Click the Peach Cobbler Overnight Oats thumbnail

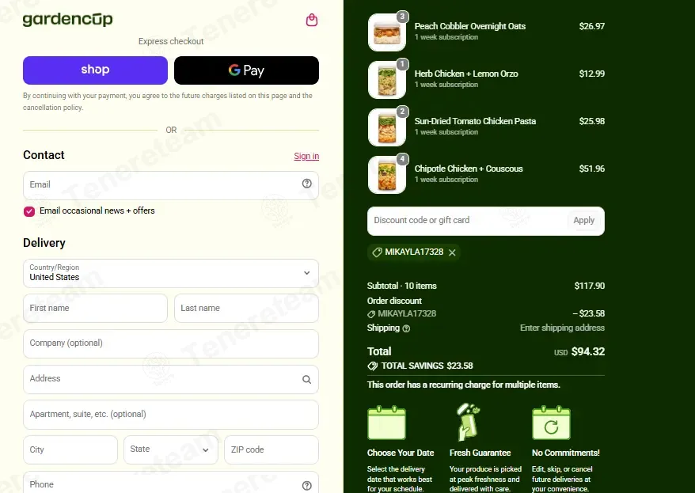click(x=387, y=32)
